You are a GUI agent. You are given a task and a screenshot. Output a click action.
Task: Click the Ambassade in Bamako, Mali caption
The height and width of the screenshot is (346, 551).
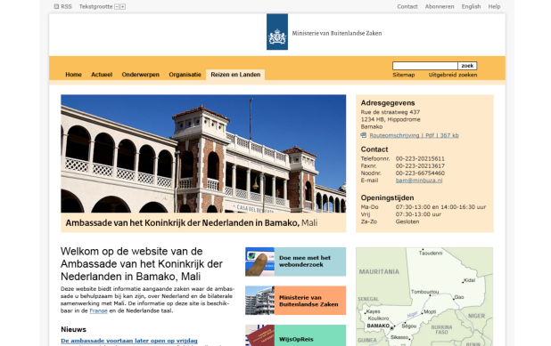(x=191, y=223)
